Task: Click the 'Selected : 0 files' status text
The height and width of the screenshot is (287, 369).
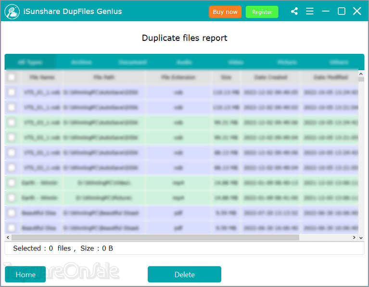Action: coord(42,248)
